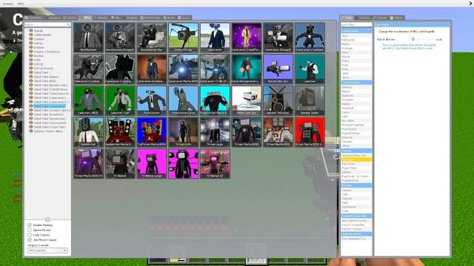Choose the TV Woman Large spawn icon

[152, 163]
